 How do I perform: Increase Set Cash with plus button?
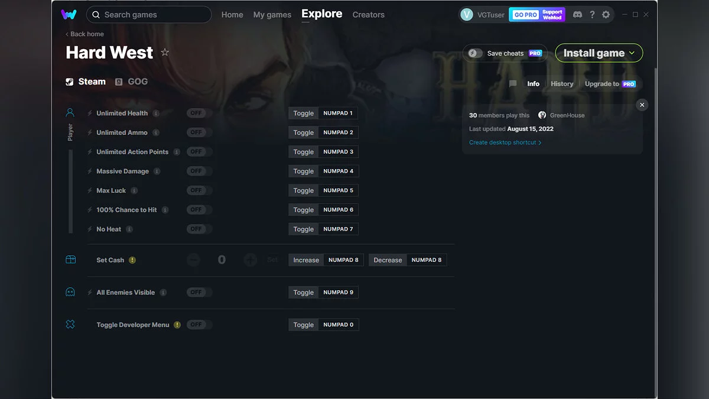coord(251,259)
